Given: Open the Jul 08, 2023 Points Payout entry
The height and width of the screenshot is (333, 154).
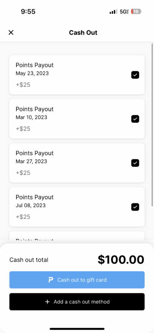Looking at the screenshot, I should [x=77, y=207].
